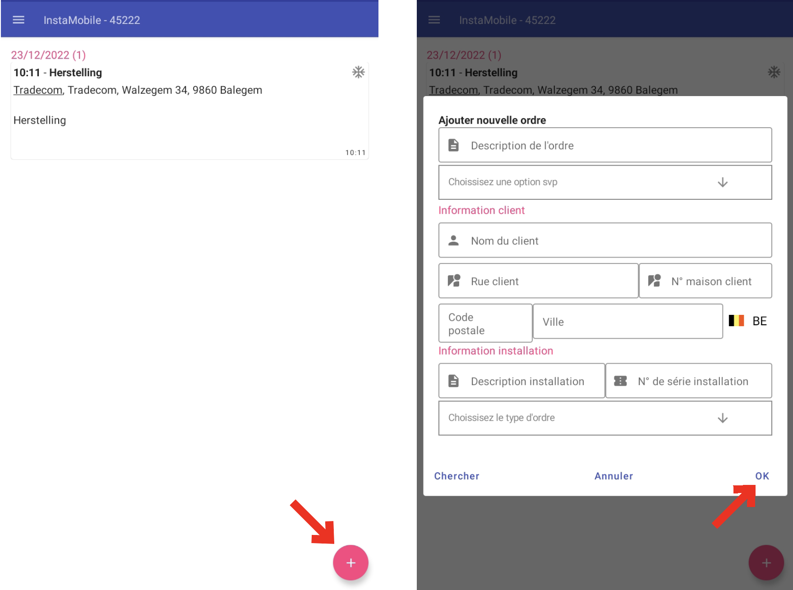Click Code postale field
Viewport: 793px width, 590px height.
click(x=485, y=323)
